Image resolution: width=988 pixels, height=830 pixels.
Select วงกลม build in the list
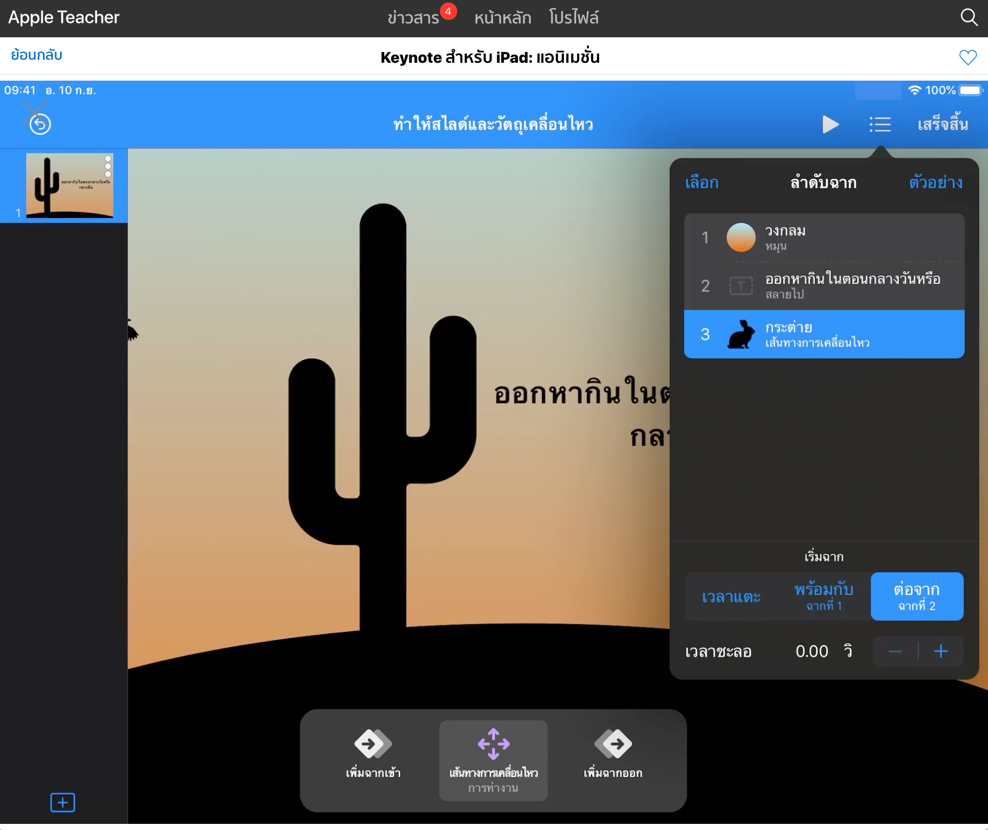(824, 237)
